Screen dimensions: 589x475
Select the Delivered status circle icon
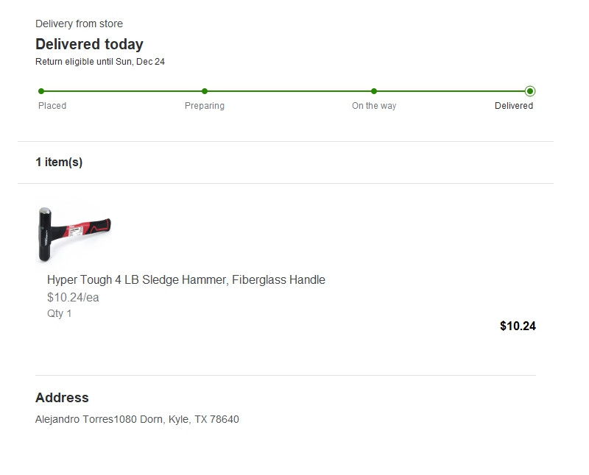point(530,91)
